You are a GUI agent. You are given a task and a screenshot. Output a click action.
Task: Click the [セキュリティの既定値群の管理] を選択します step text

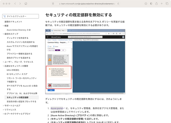75,119
